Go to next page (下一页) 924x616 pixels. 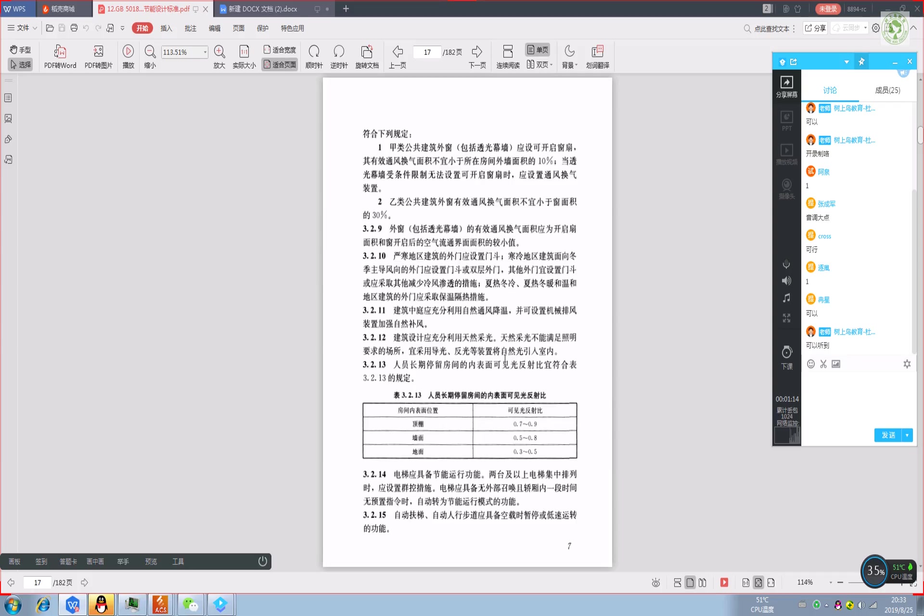pyautogui.click(x=477, y=57)
